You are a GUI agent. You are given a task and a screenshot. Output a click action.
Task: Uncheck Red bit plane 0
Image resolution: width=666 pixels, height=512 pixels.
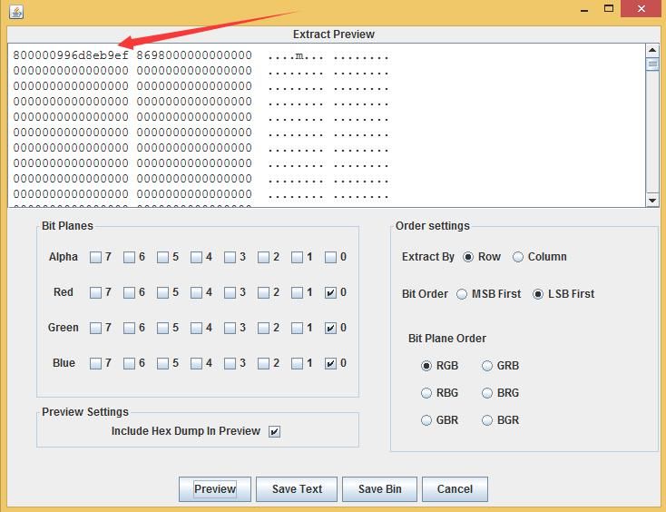click(330, 292)
